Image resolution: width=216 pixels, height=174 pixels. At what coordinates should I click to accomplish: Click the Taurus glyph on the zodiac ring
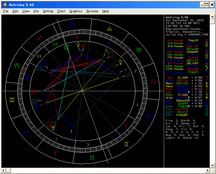click(x=92, y=157)
